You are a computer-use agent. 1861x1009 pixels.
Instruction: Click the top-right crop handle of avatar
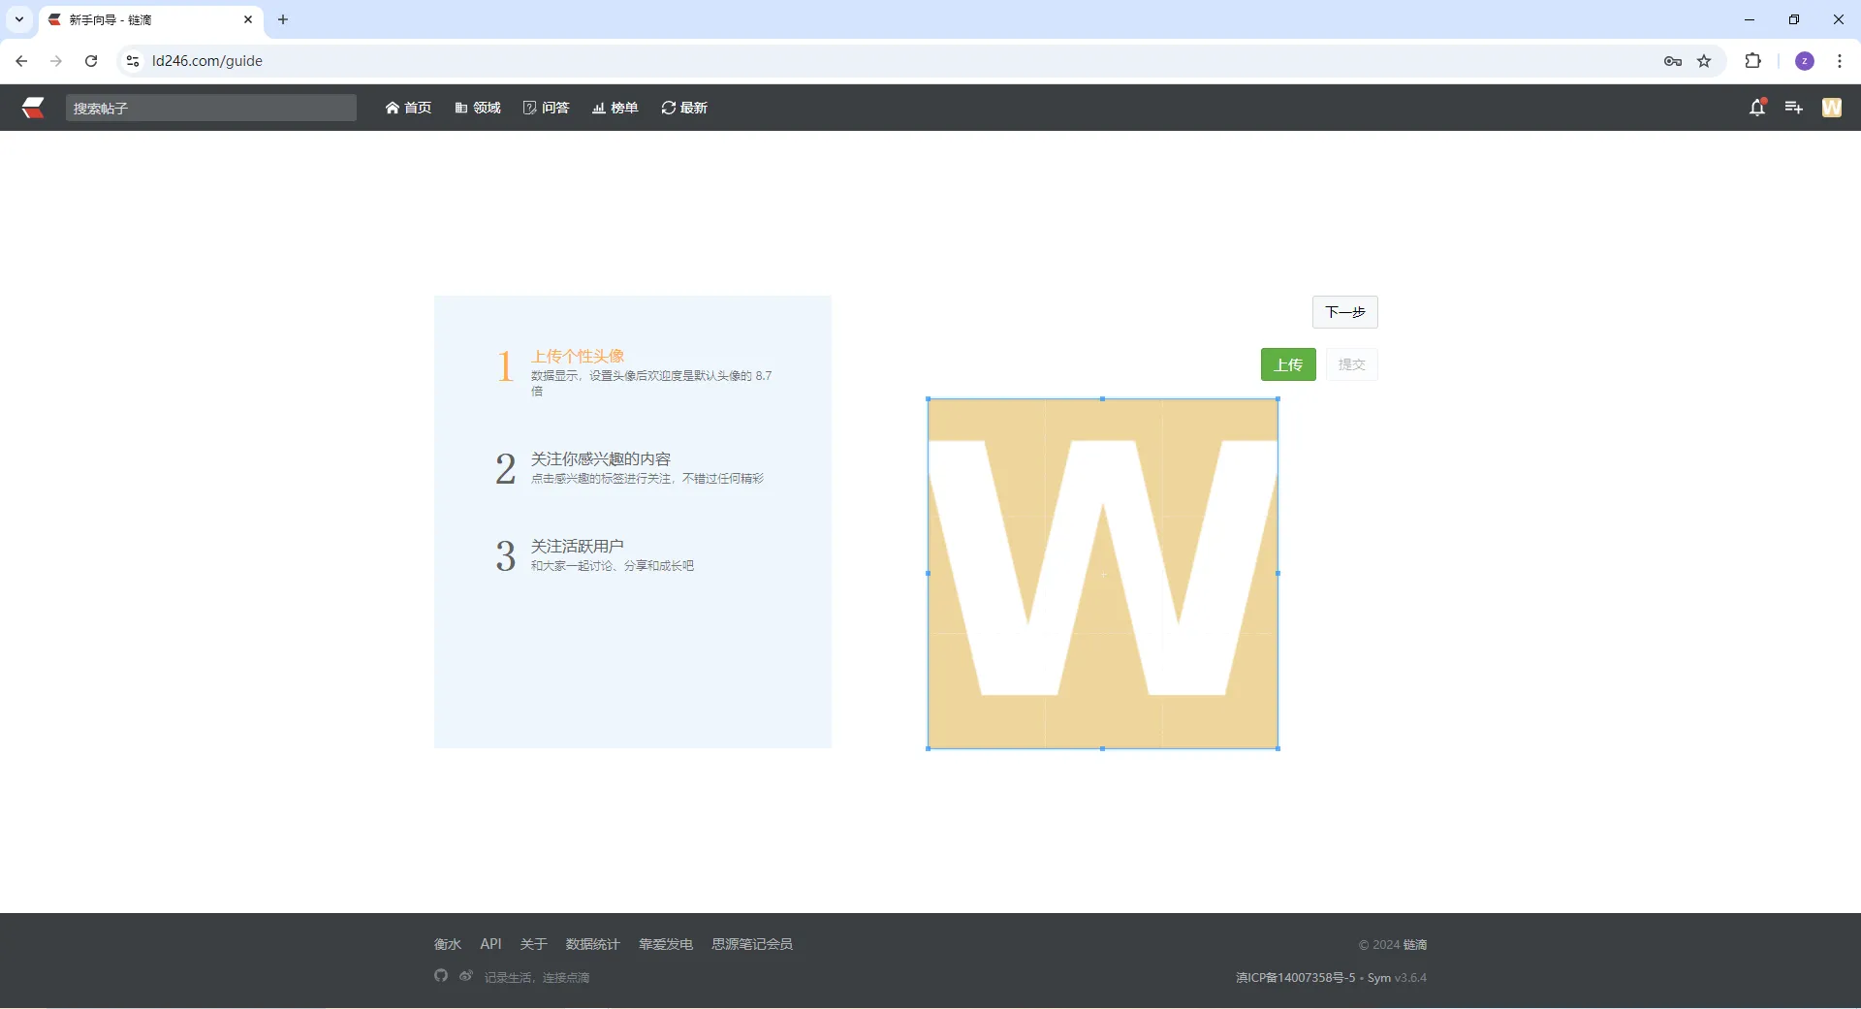point(1277,399)
